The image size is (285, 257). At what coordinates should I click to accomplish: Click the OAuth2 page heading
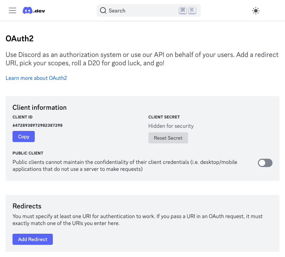pyautogui.click(x=19, y=39)
